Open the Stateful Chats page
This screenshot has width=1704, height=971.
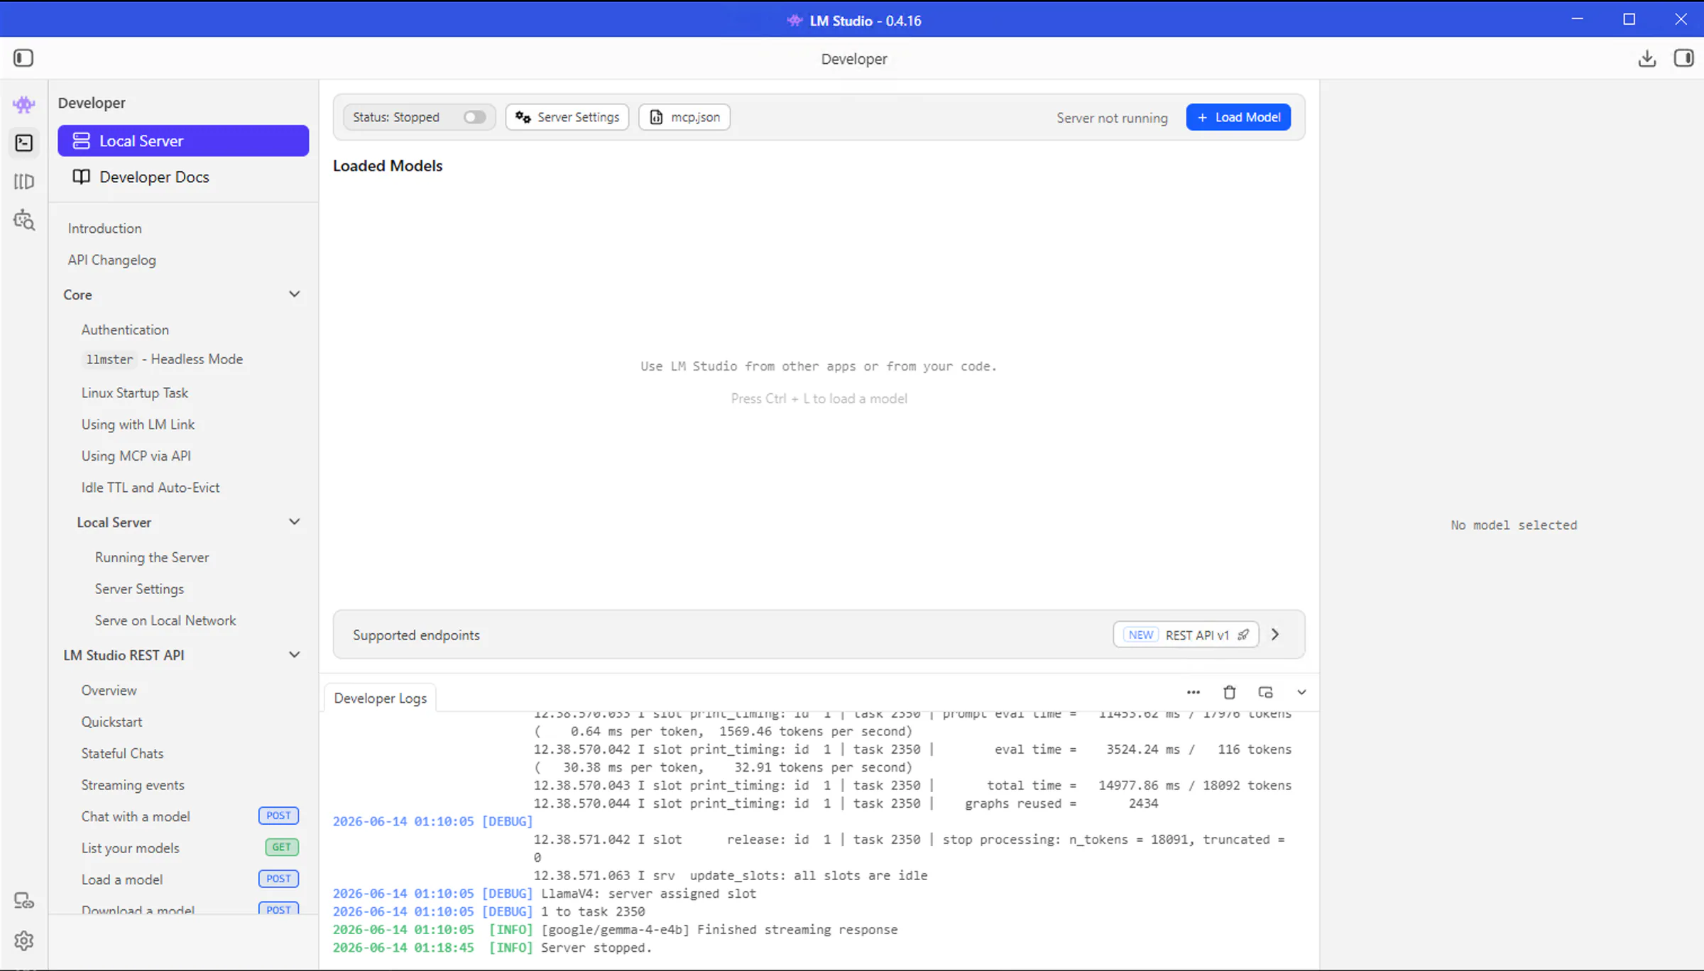pos(122,753)
